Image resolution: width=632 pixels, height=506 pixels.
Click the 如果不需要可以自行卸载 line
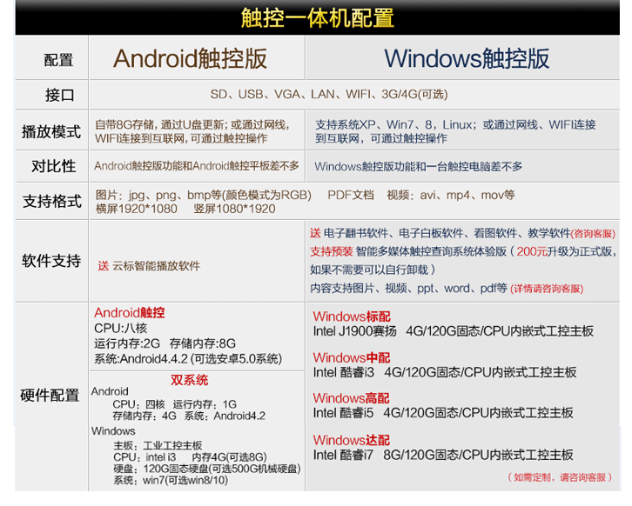point(373,270)
